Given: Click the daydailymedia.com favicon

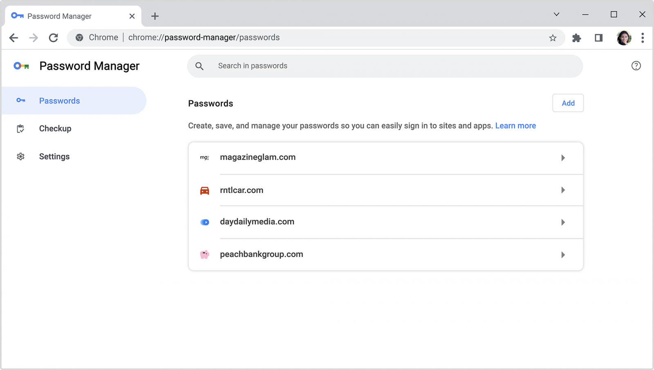Looking at the screenshot, I should pyautogui.click(x=205, y=222).
